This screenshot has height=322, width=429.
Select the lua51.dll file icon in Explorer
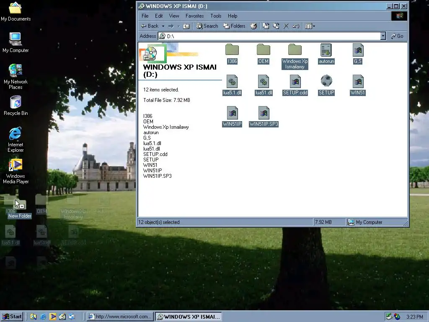pos(264,85)
